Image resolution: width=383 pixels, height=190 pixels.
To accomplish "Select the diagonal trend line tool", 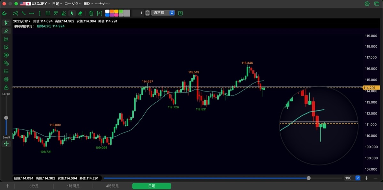I will point(24,13).
